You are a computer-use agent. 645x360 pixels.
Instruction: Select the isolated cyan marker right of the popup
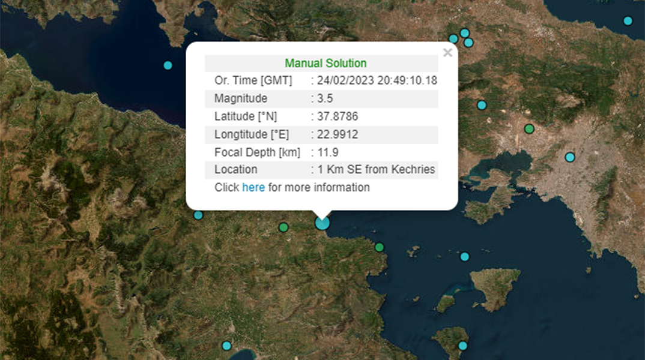pyautogui.click(x=482, y=106)
